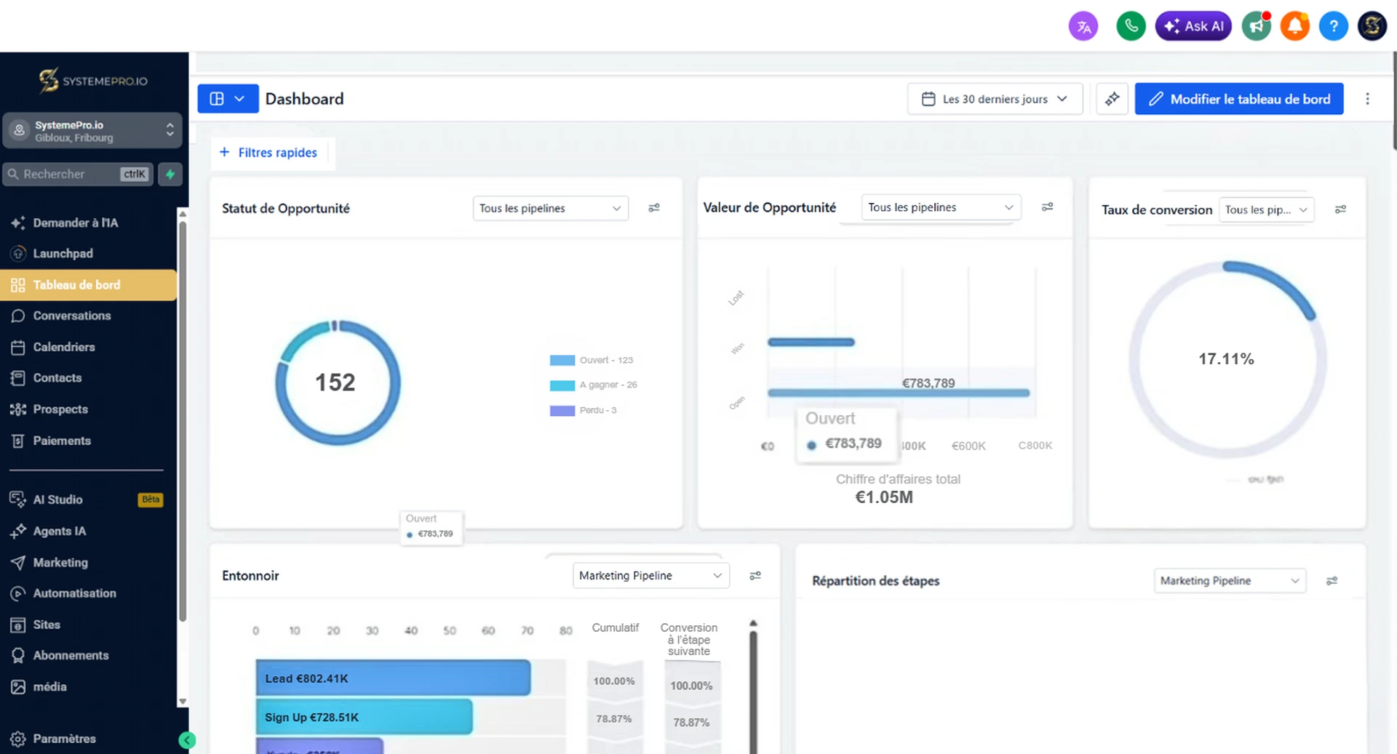The height and width of the screenshot is (754, 1397).
Task: Open Les 30 derniers jours date dropdown
Action: [995, 99]
